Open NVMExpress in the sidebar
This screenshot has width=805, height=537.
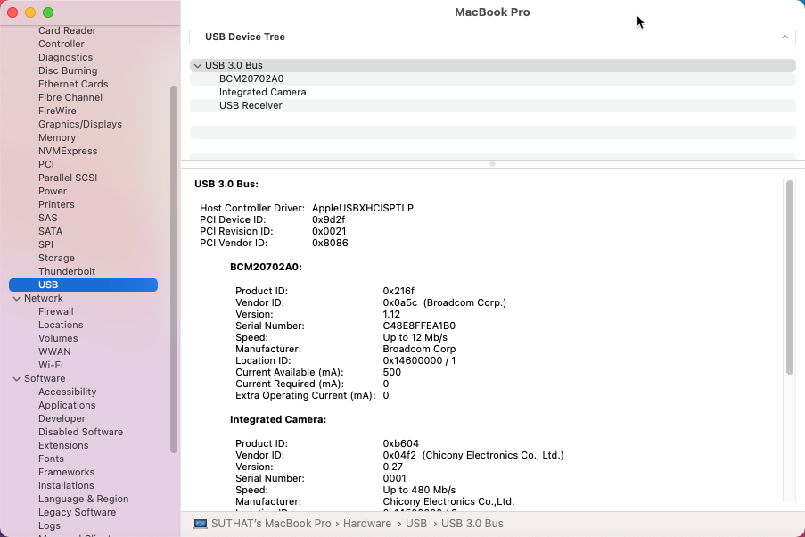coord(68,151)
